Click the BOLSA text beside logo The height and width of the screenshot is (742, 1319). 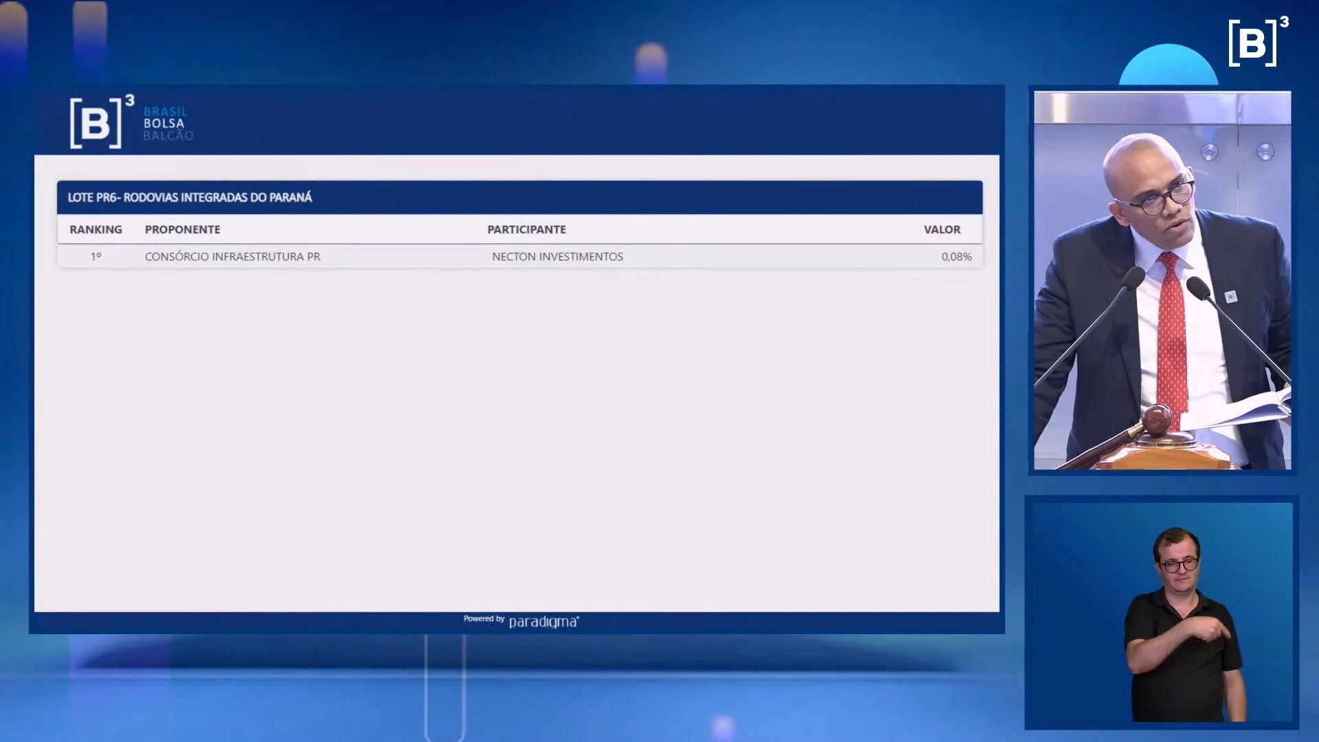(x=164, y=124)
